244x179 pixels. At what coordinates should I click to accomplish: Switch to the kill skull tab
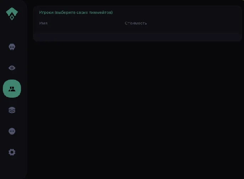click(x=12, y=47)
